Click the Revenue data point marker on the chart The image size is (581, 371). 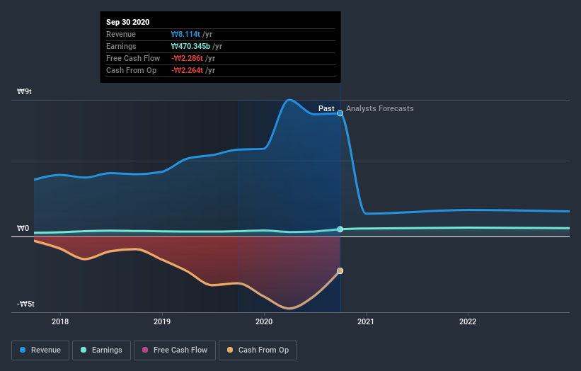pos(340,113)
